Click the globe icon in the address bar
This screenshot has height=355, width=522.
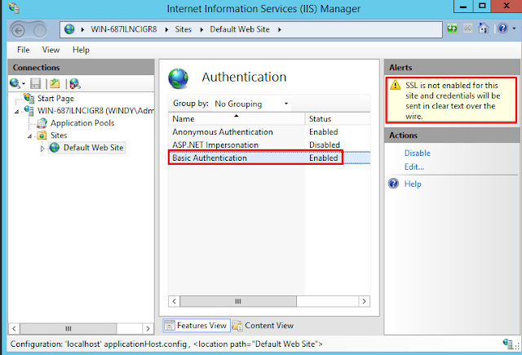tap(69, 29)
